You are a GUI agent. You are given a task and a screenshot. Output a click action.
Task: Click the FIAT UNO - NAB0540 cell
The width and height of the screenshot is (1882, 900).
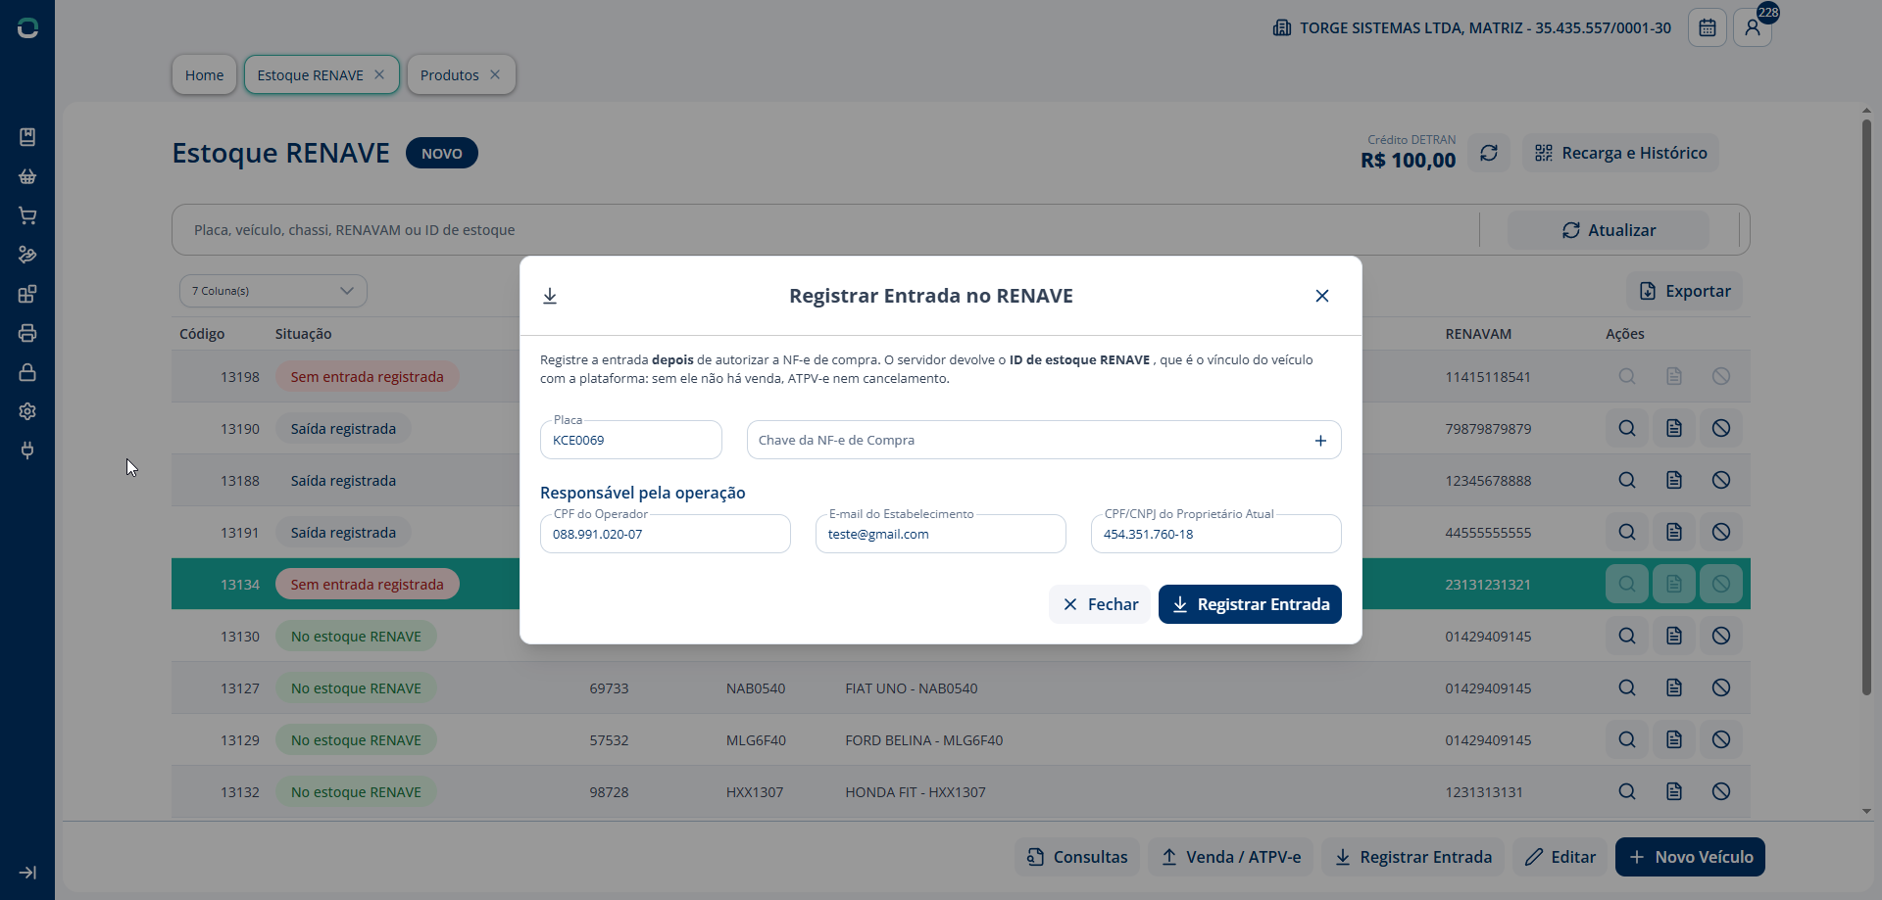click(912, 688)
